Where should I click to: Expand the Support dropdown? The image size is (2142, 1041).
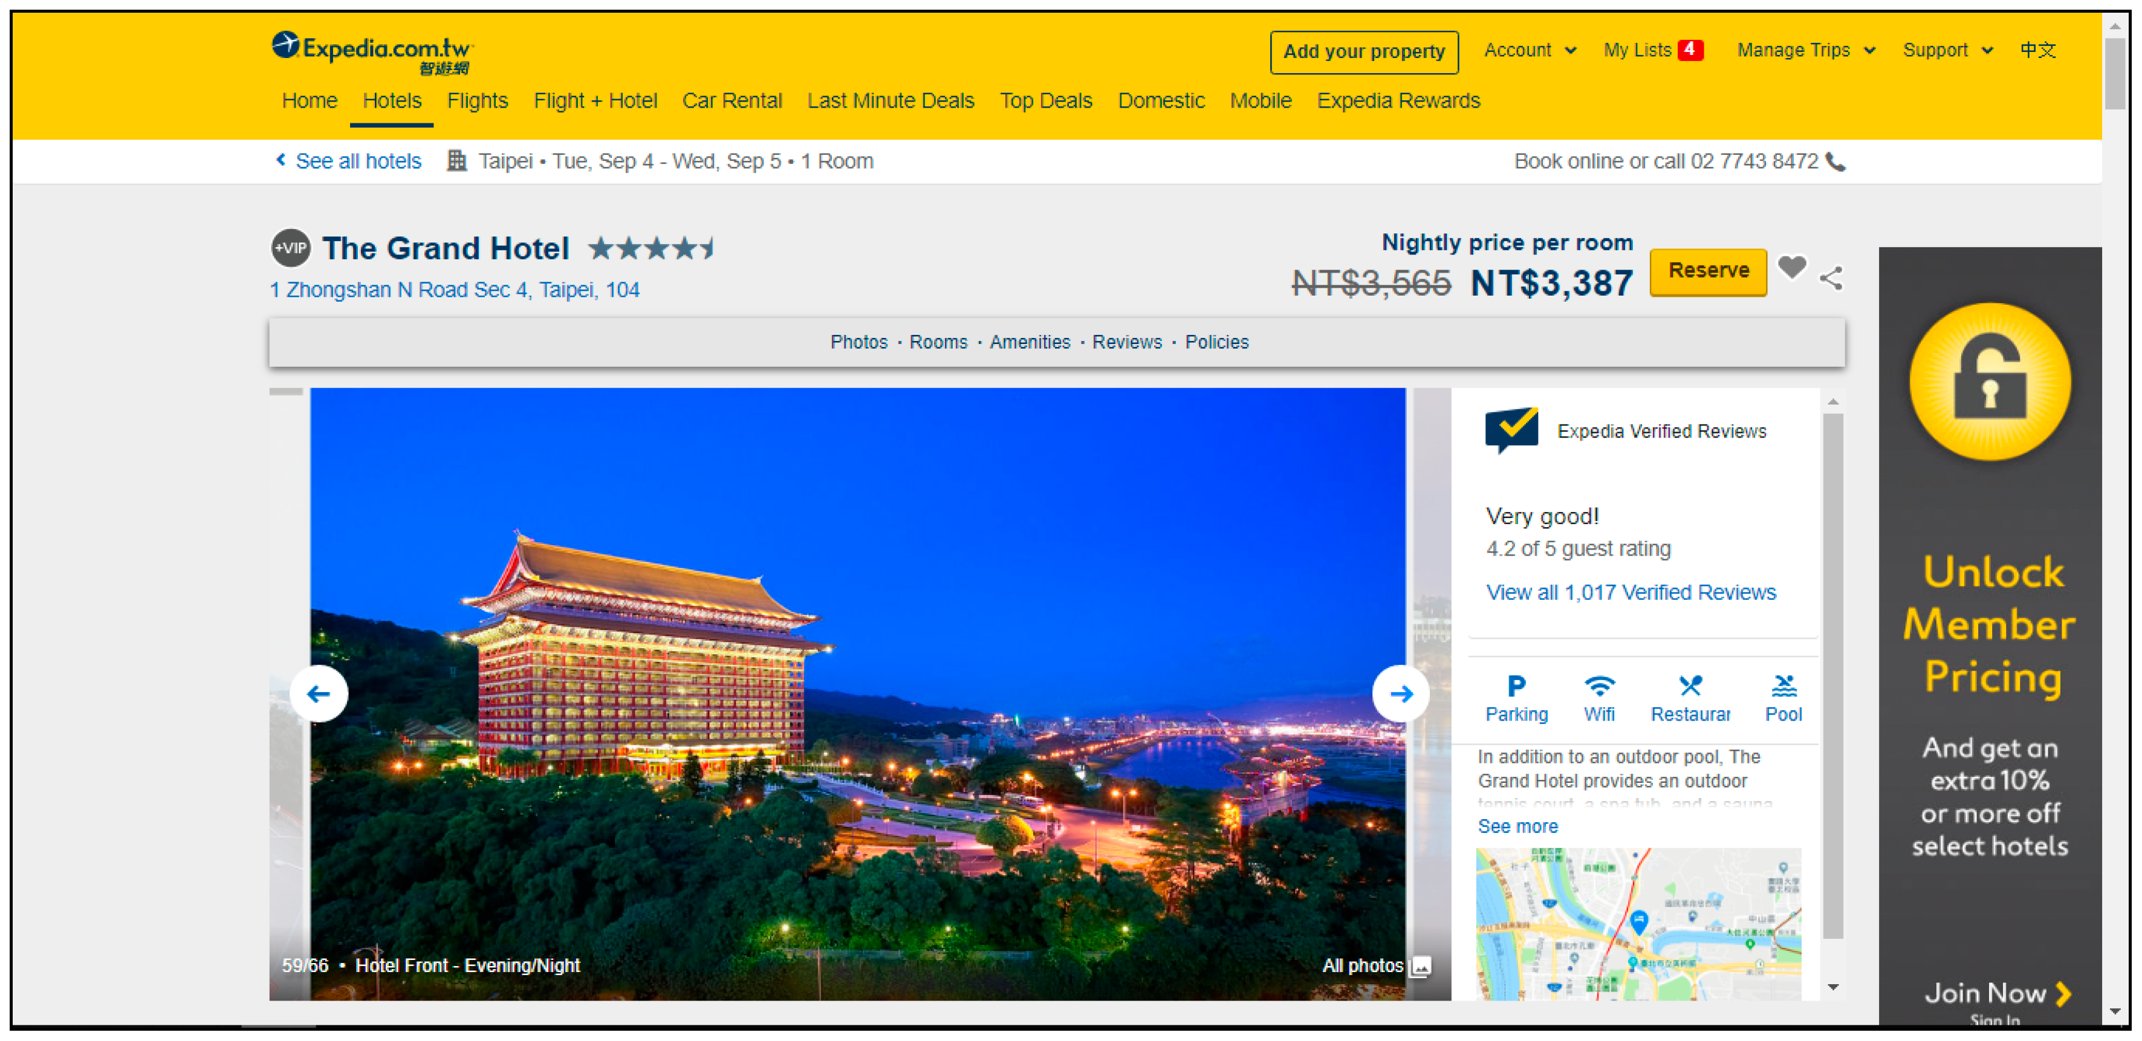[1947, 51]
